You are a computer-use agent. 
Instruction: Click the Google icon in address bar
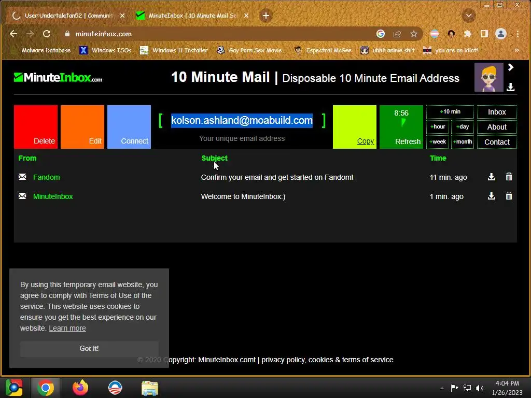(381, 34)
